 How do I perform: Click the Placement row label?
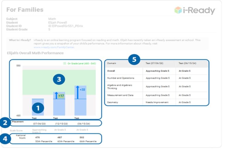click(18, 122)
